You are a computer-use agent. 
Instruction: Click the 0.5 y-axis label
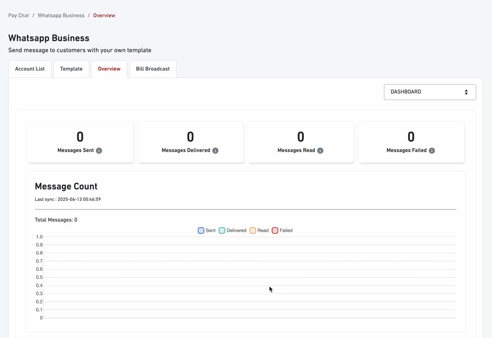coord(39,277)
